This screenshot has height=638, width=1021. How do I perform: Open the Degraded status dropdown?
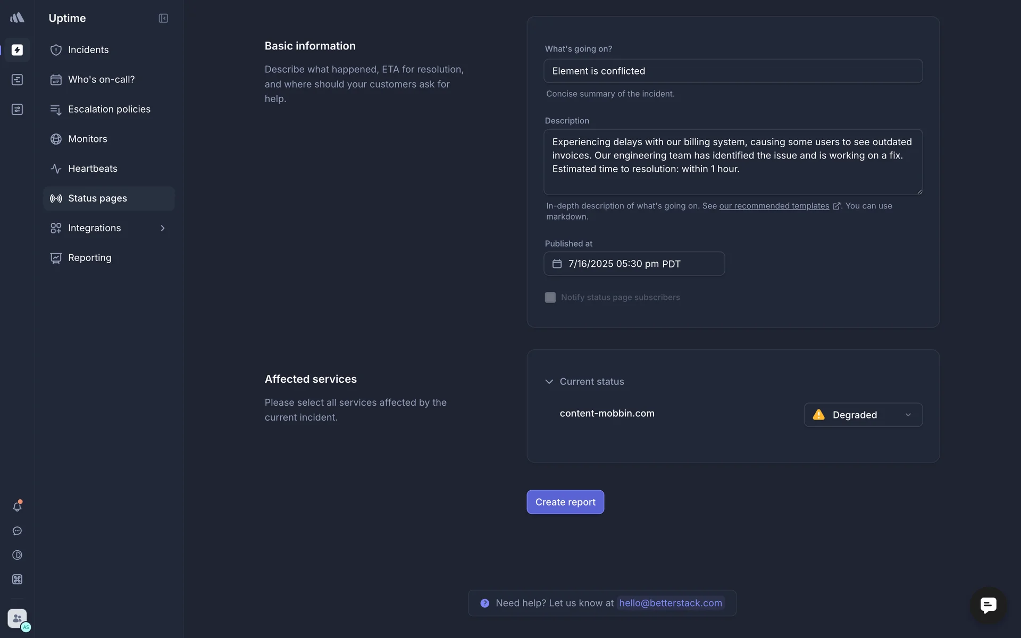click(x=863, y=415)
